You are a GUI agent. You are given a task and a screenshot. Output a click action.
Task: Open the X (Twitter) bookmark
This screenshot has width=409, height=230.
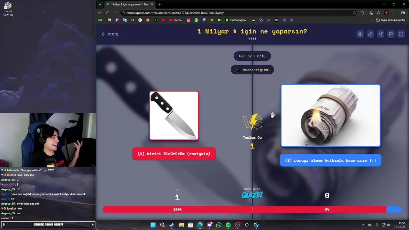[155, 20]
